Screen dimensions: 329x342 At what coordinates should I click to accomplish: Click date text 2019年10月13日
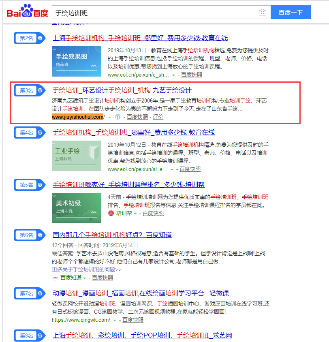pyautogui.click(x=127, y=50)
